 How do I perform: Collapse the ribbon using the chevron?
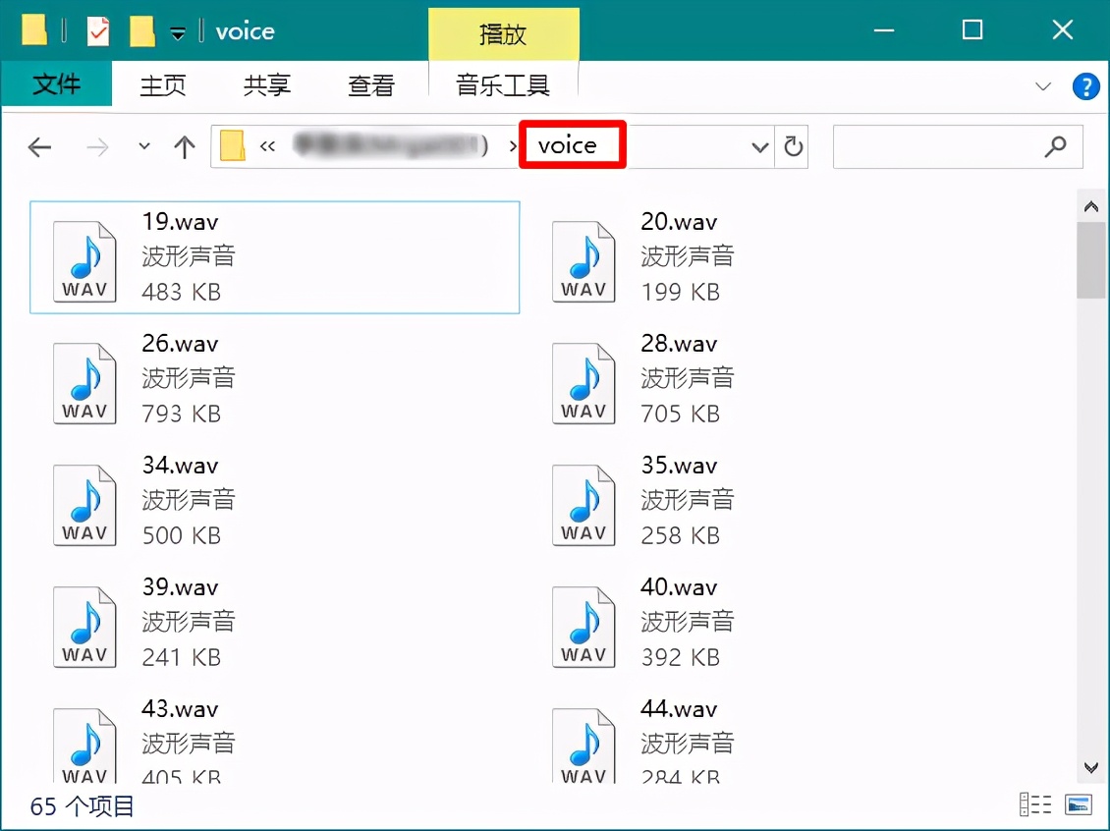pyautogui.click(x=1043, y=86)
